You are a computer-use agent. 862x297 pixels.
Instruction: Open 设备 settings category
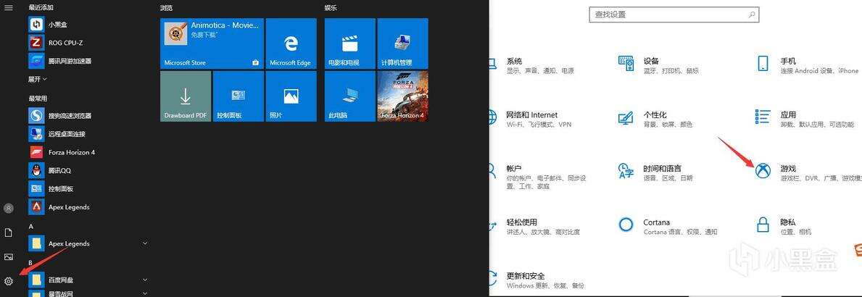click(658, 65)
